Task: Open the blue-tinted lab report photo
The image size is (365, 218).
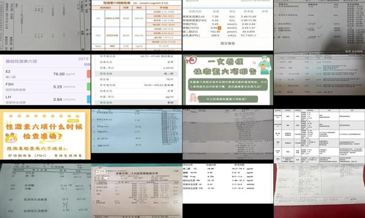Action: click(137, 131)
